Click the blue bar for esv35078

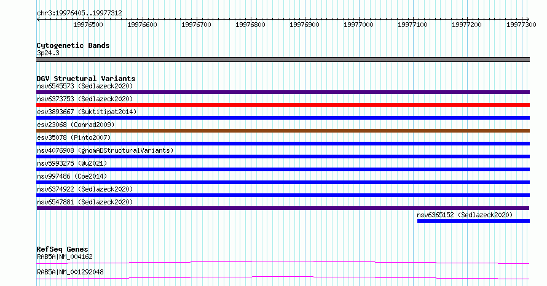[283, 144]
